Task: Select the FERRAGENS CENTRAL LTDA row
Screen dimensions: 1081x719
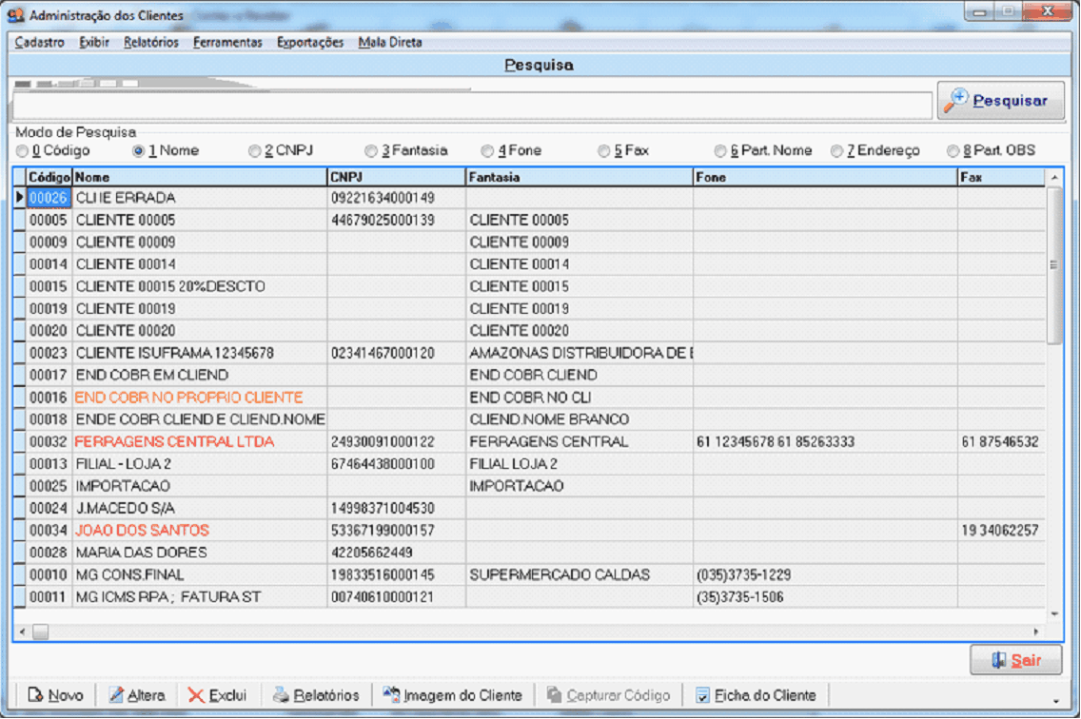Action: 174,441
